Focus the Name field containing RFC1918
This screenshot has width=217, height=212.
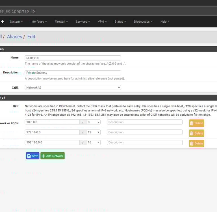tap(73, 58)
